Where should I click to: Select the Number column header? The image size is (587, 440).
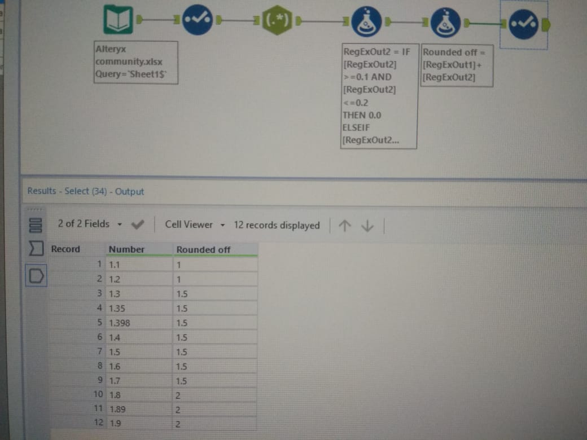click(x=127, y=249)
